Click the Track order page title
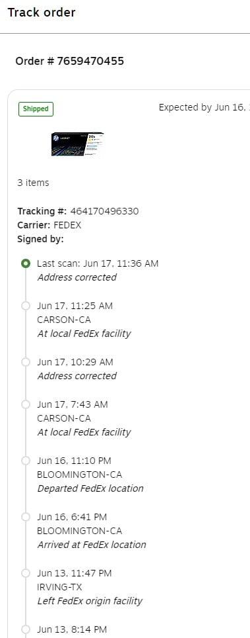This screenshot has width=250, height=638. [x=42, y=12]
